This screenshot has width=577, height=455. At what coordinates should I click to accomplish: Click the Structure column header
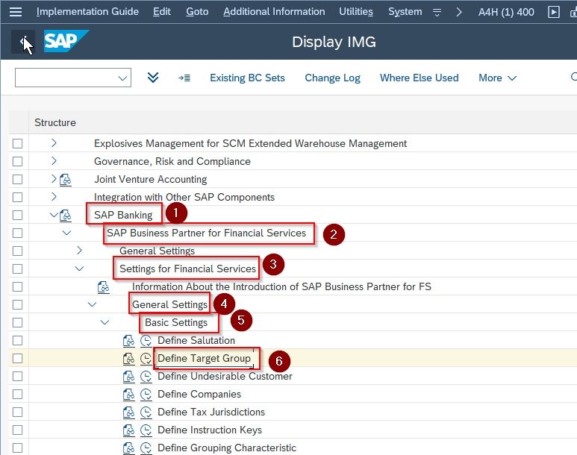click(x=55, y=122)
